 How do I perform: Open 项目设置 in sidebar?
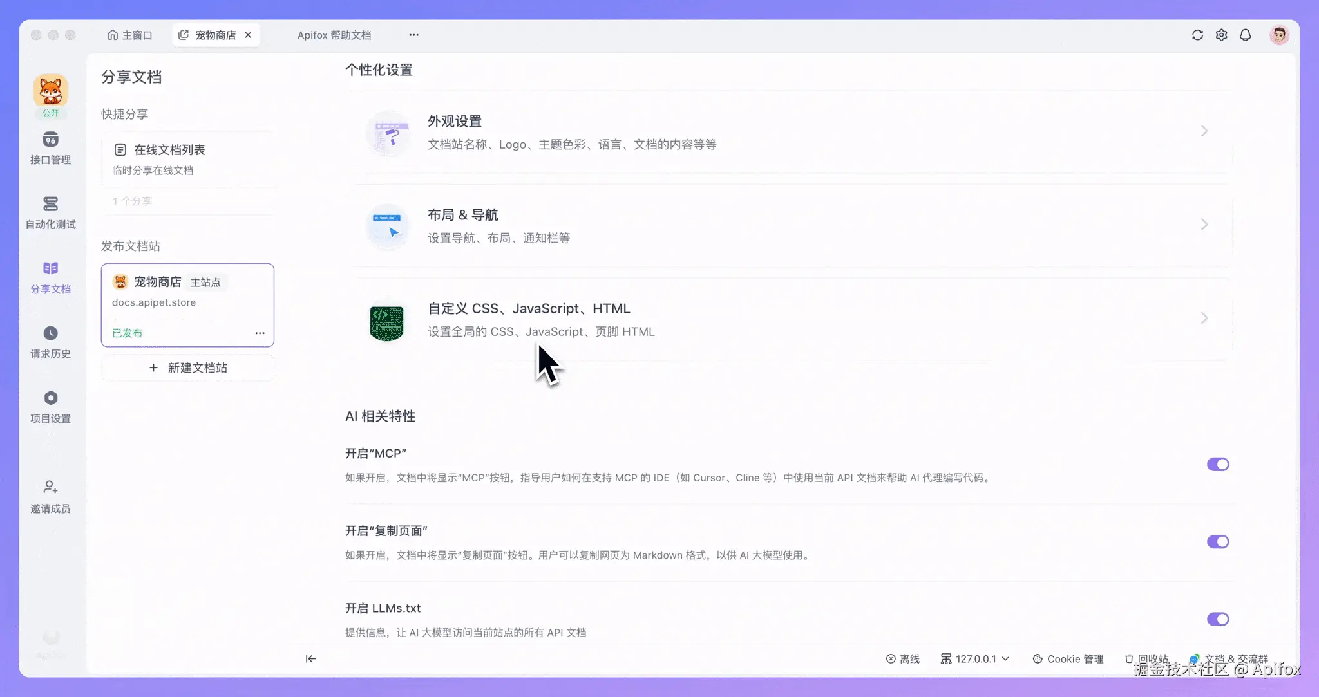click(50, 407)
